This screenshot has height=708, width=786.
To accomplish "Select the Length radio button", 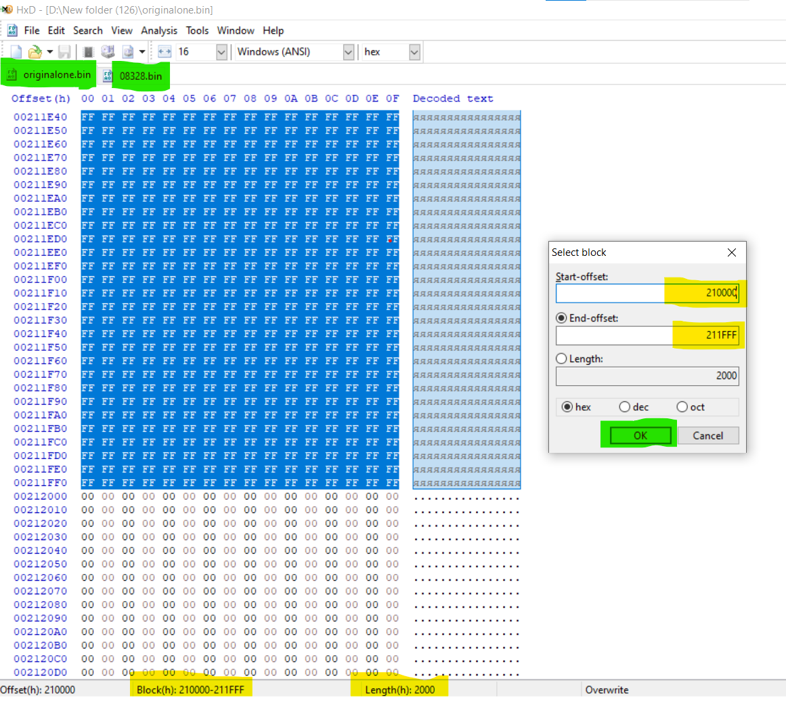I will (561, 359).
